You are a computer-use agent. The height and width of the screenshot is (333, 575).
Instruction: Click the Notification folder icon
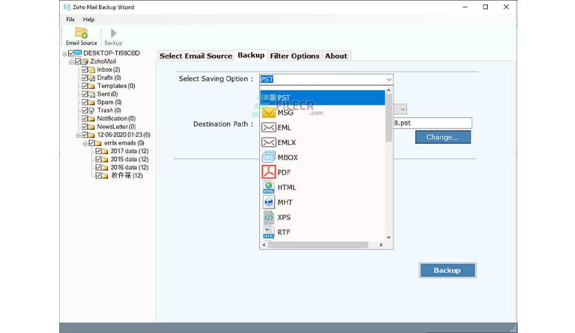point(91,118)
